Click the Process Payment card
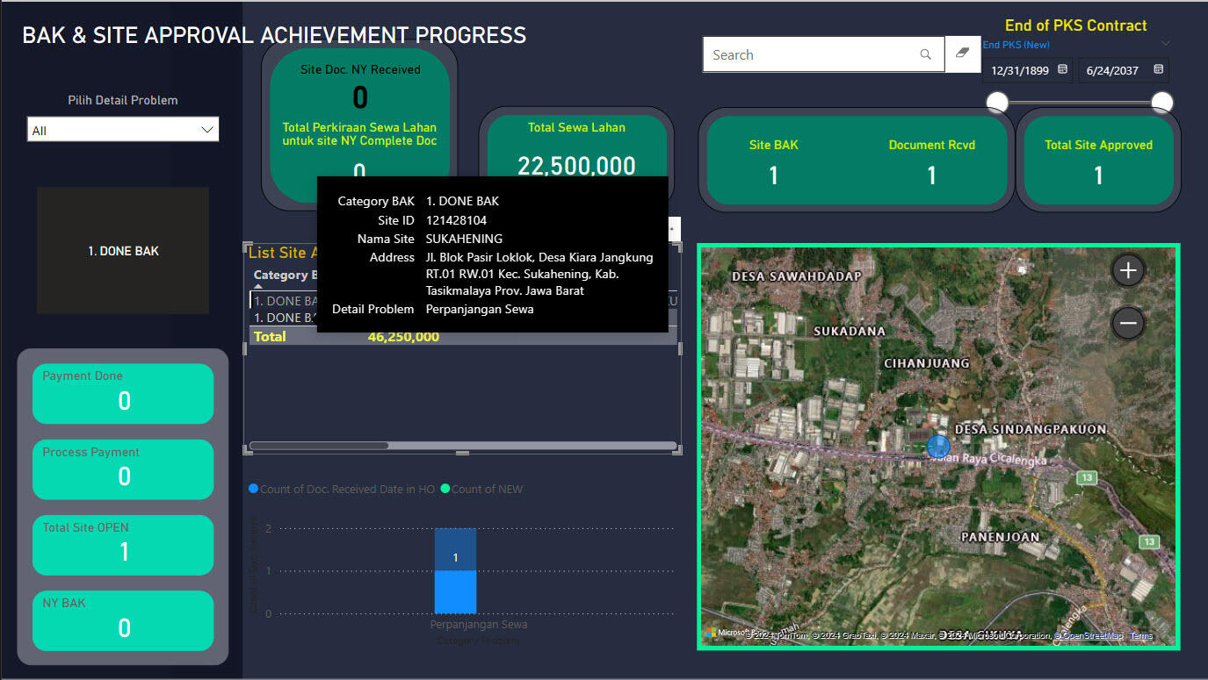The height and width of the screenshot is (680, 1208). 123,469
